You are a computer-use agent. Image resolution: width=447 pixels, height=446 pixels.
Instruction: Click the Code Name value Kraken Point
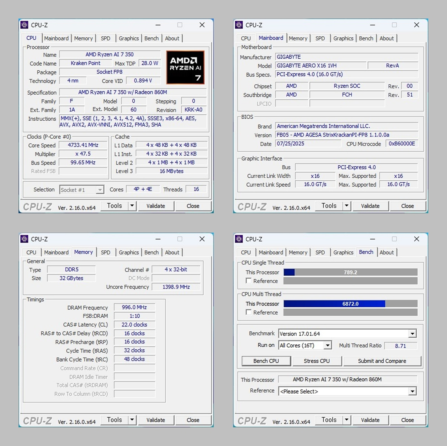click(x=85, y=63)
